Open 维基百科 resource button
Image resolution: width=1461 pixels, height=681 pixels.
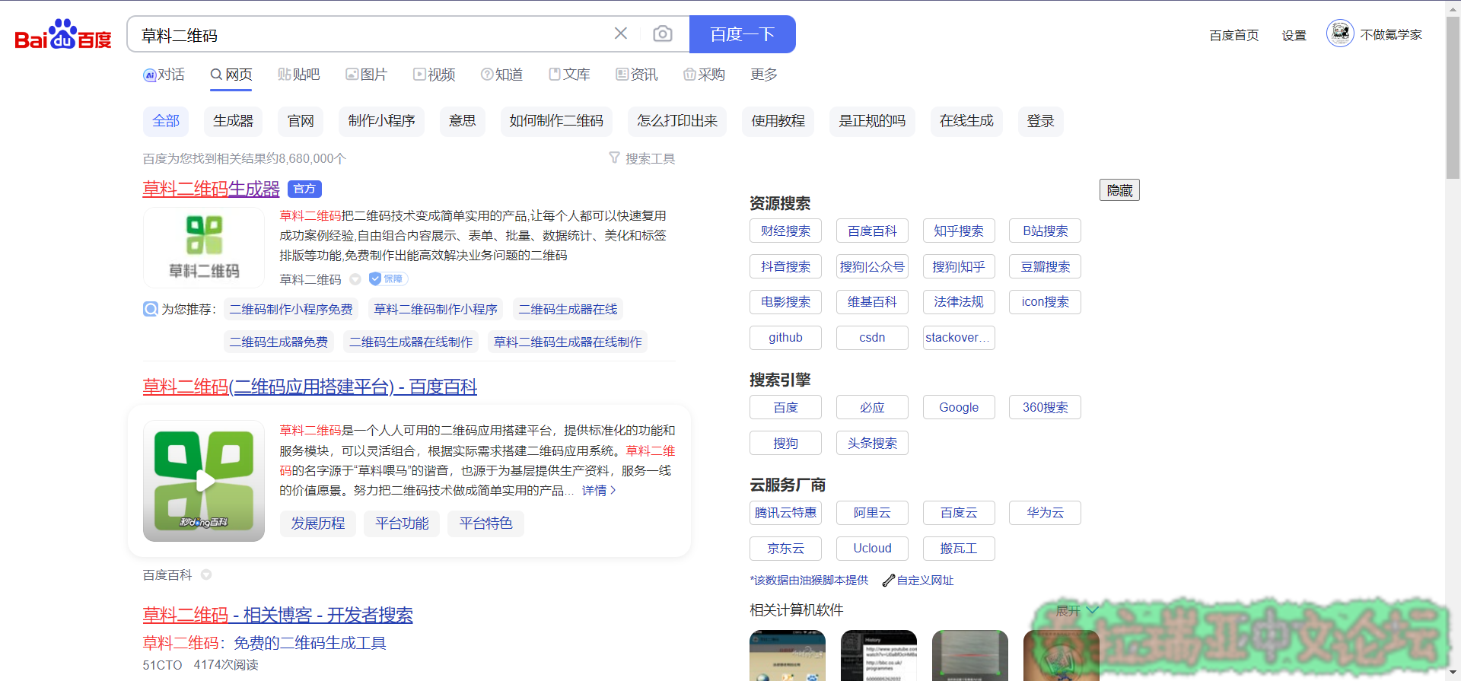pos(872,302)
